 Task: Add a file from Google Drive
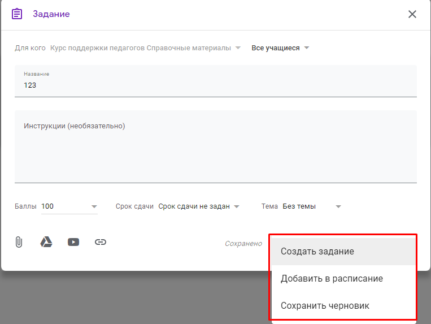click(46, 242)
